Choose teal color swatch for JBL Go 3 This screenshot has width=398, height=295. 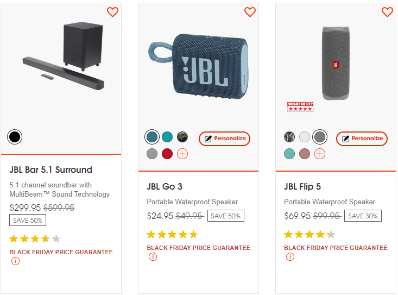[x=167, y=137]
